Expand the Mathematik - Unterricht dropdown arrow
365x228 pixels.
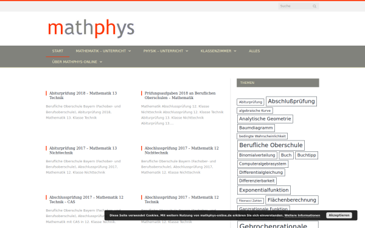click(x=130, y=51)
